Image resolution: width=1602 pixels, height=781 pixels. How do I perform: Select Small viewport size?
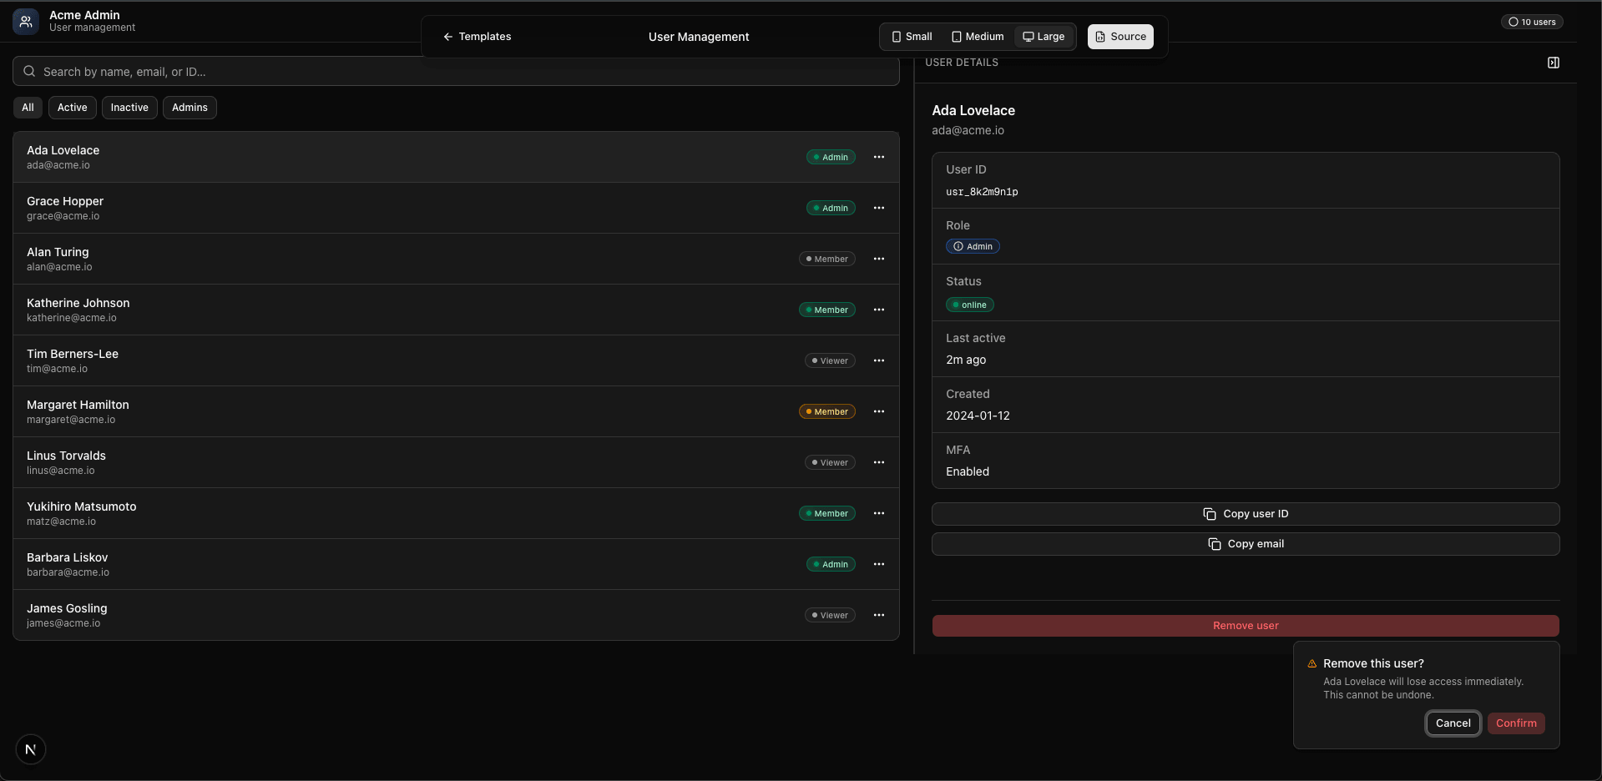912,37
